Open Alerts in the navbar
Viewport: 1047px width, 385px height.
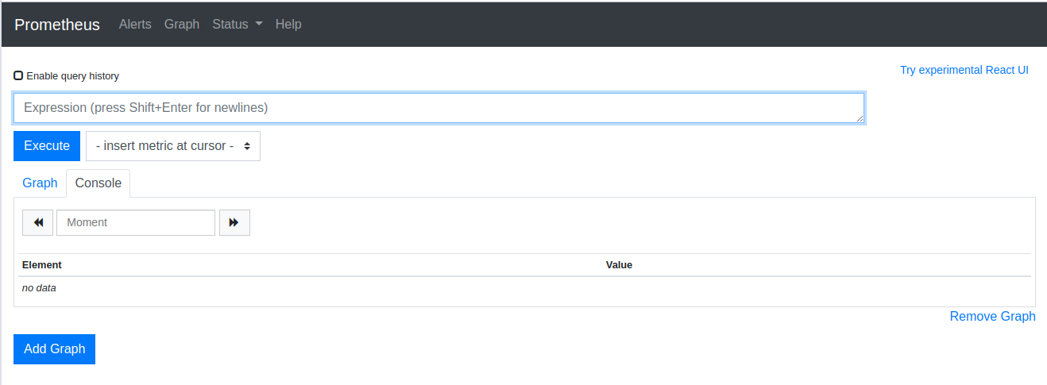135,24
